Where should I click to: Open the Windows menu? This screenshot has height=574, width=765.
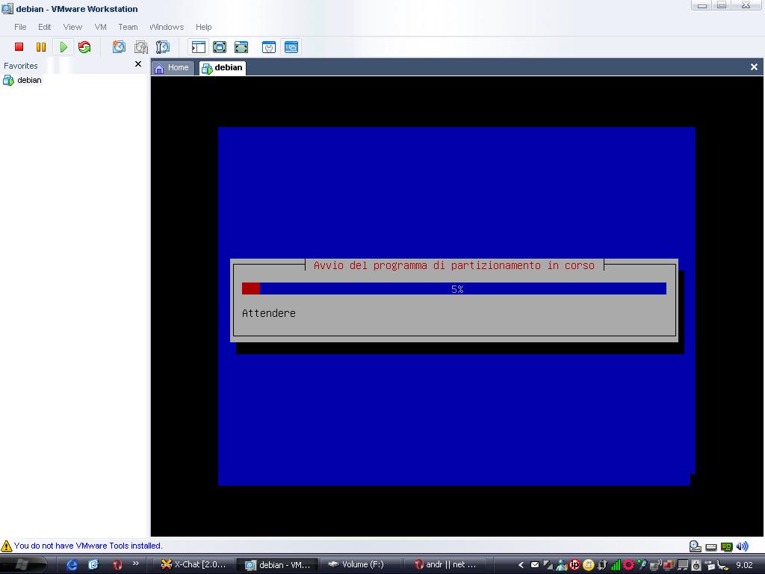(167, 27)
